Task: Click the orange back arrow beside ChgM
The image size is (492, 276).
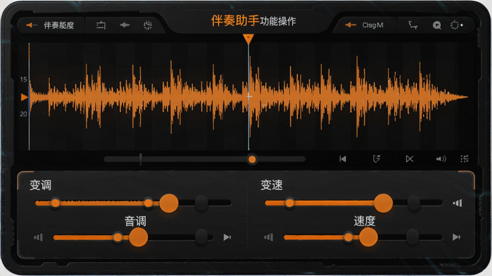Action: pos(351,25)
